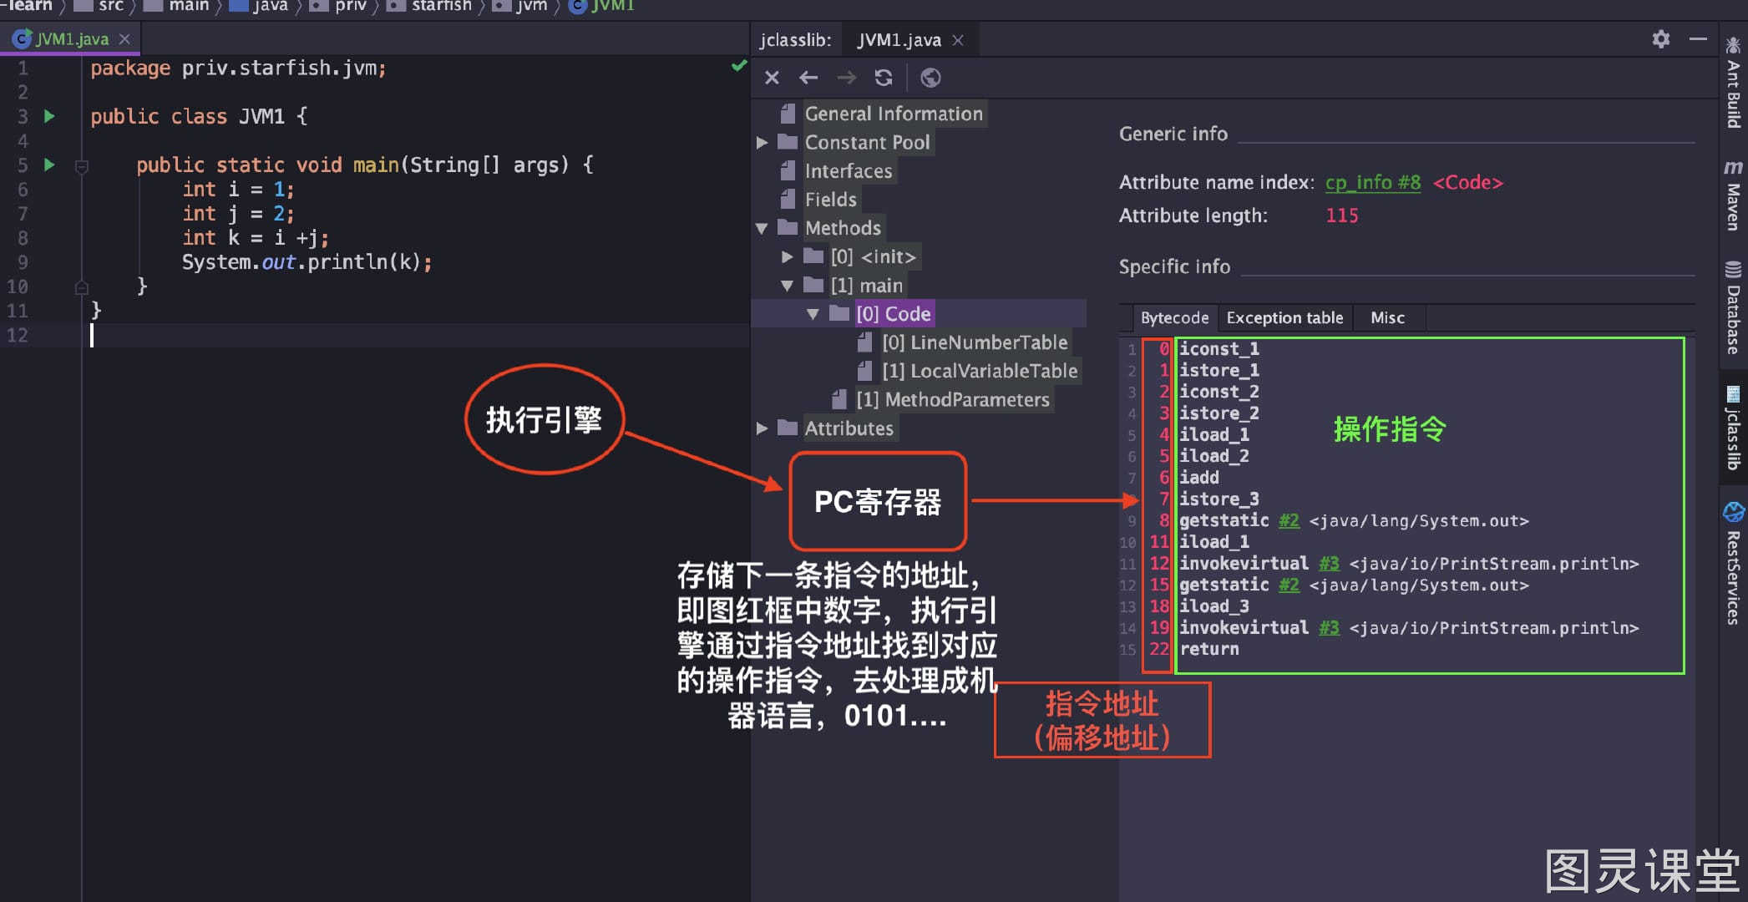Toggle the RestServices side panel
The image size is (1748, 902).
(x=1734, y=564)
